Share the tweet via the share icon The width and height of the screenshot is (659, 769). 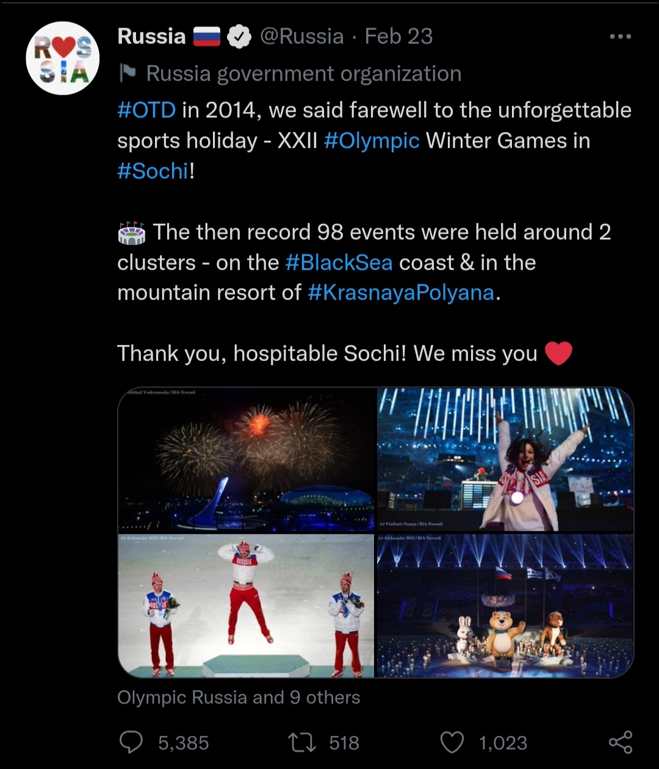point(621,742)
